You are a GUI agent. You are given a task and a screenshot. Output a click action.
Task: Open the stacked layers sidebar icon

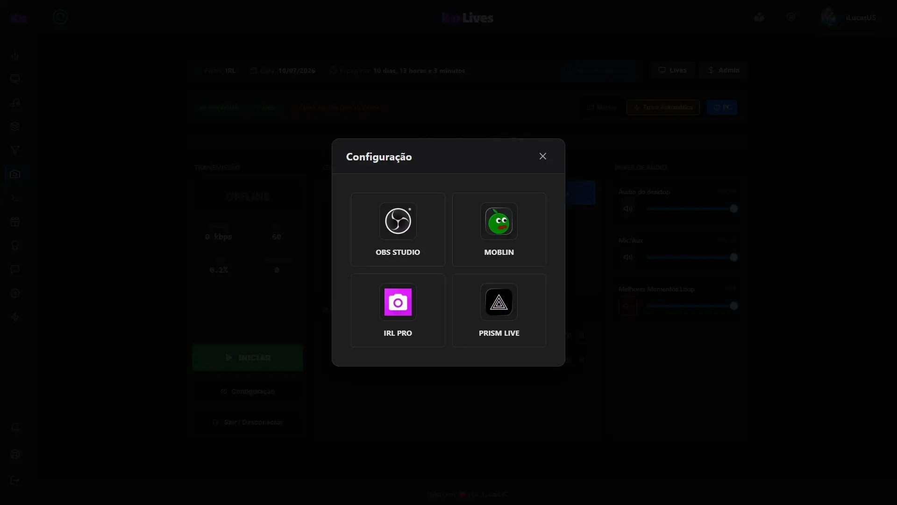15,126
